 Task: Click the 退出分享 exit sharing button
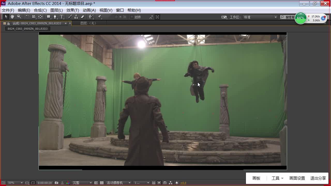tap(318, 178)
